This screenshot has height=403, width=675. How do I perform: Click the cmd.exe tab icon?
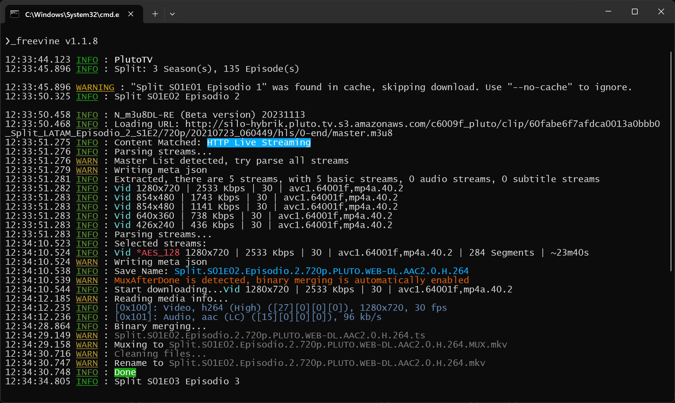point(15,14)
